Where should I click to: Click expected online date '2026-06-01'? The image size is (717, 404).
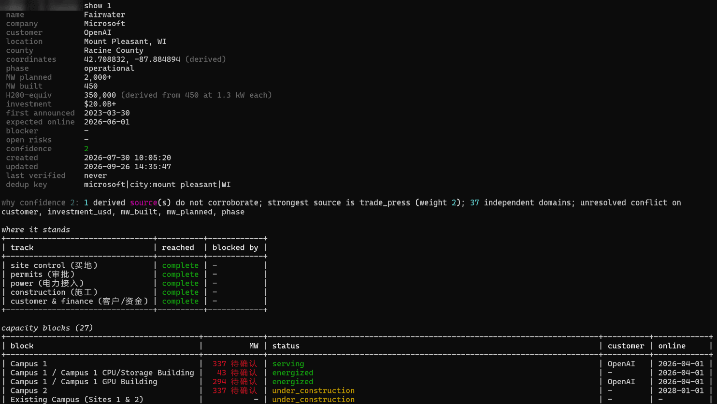point(107,122)
